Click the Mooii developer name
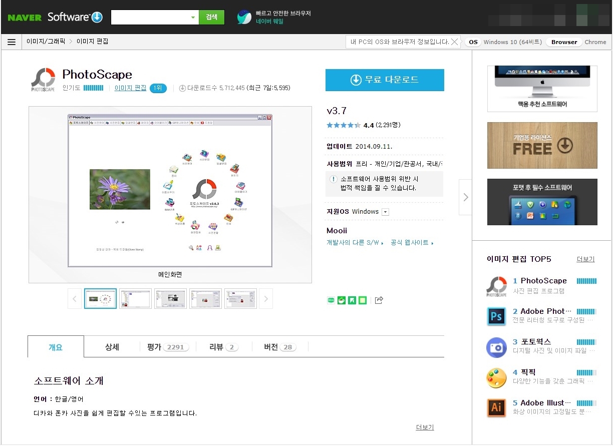Screen dimensions: 613x446 click(x=337, y=231)
